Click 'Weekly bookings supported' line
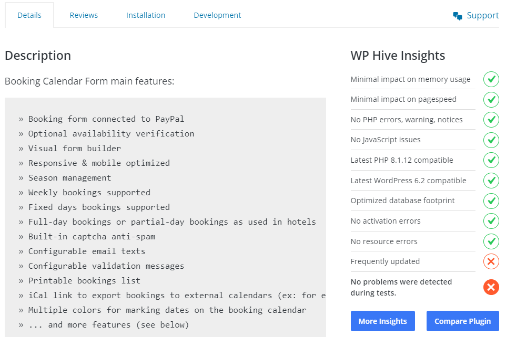The width and height of the screenshot is (516, 337). click(85, 193)
